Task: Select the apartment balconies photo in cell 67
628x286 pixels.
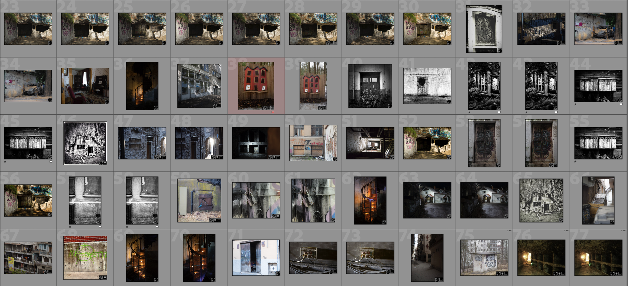Action: coord(28,258)
